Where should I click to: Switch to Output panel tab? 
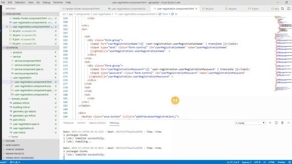click(81, 123)
